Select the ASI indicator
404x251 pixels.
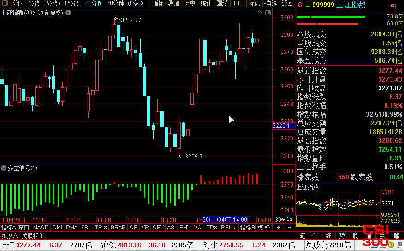[172, 228]
